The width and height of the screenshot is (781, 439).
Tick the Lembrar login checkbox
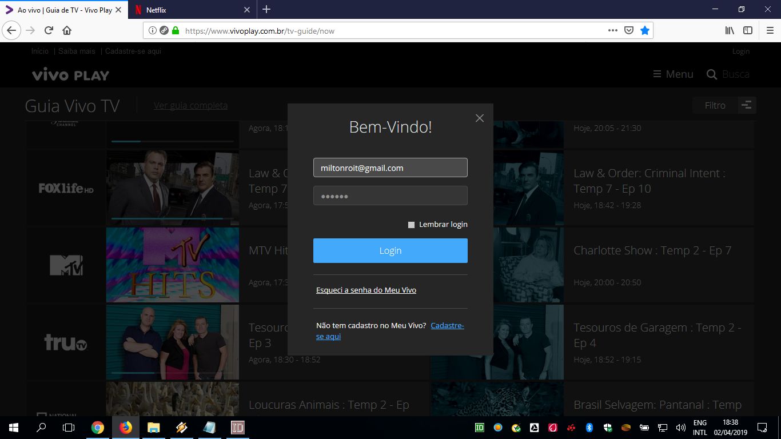(x=411, y=225)
